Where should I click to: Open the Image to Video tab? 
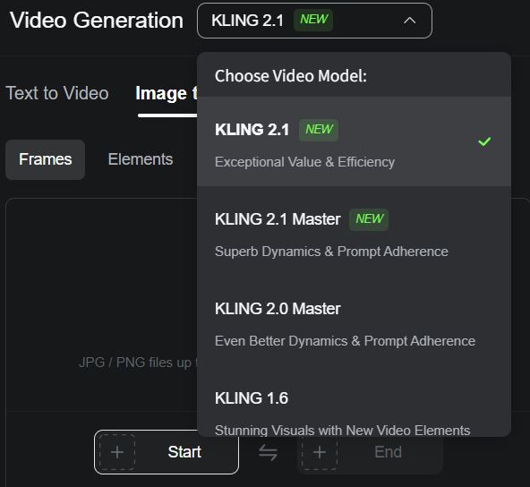(x=166, y=94)
